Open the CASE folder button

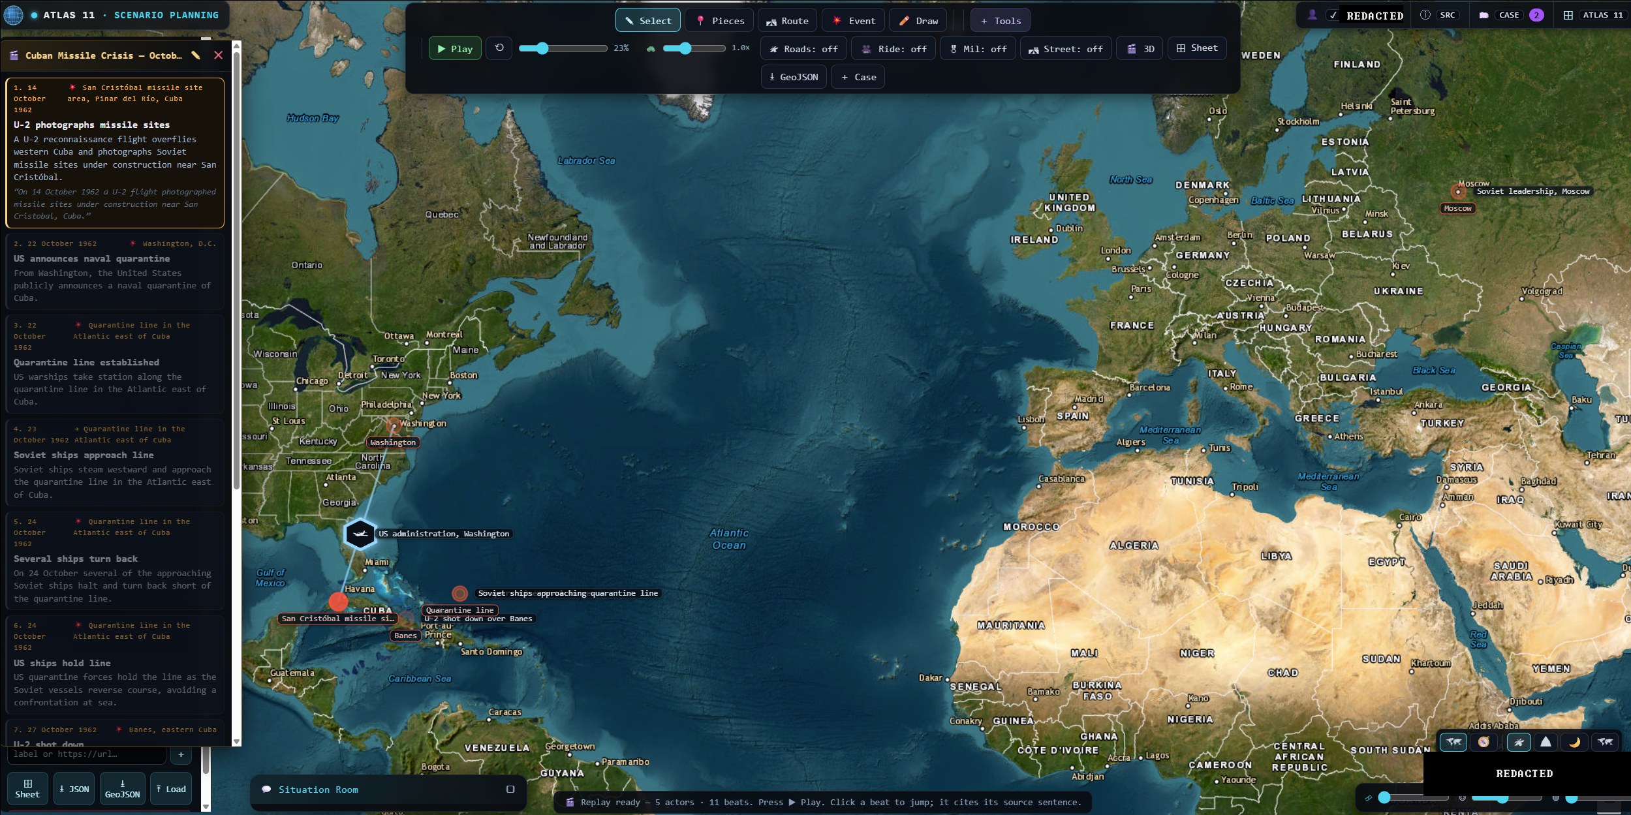[x=1511, y=15]
